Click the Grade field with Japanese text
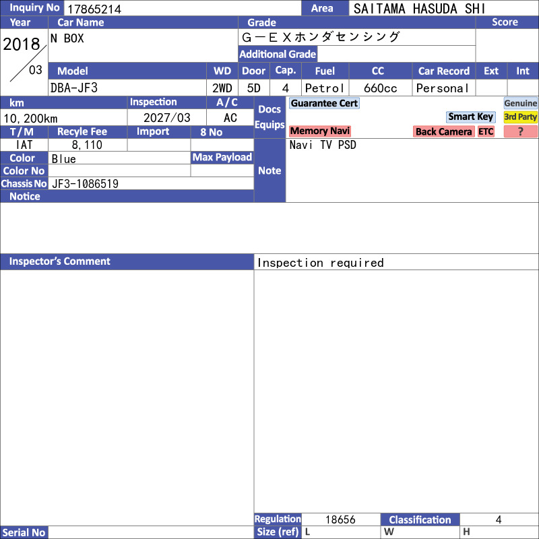The height and width of the screenshot is (539, 539). [x=357, y=37]
